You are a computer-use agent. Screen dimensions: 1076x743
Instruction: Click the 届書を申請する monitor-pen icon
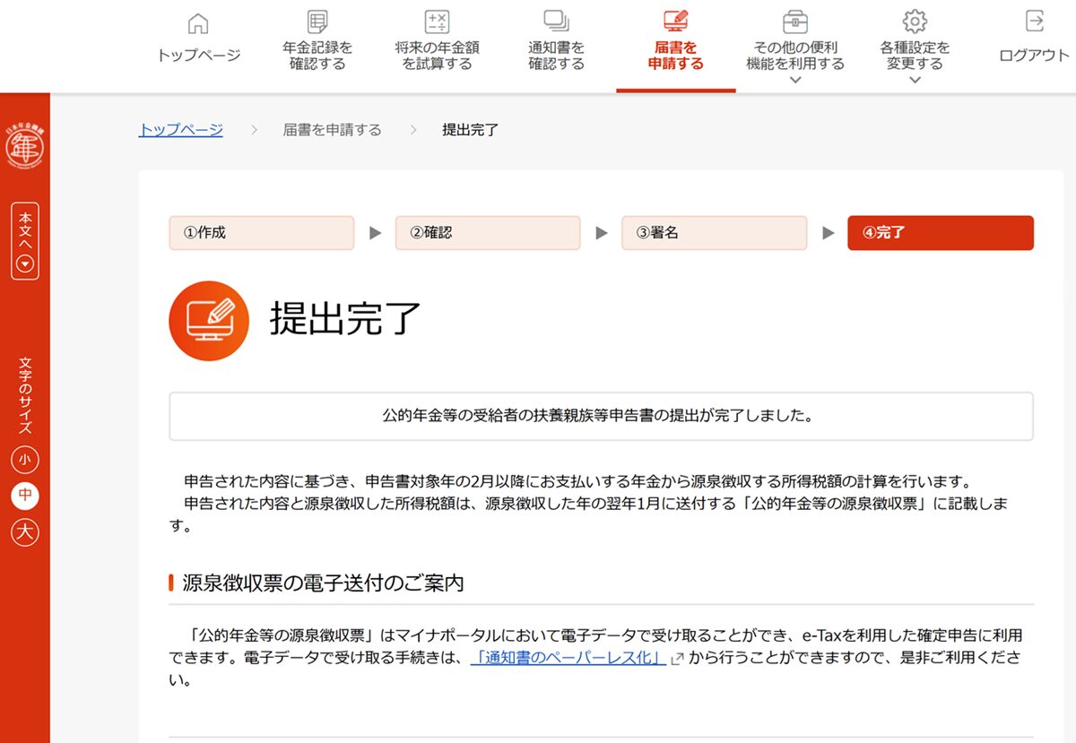point(675,22)
